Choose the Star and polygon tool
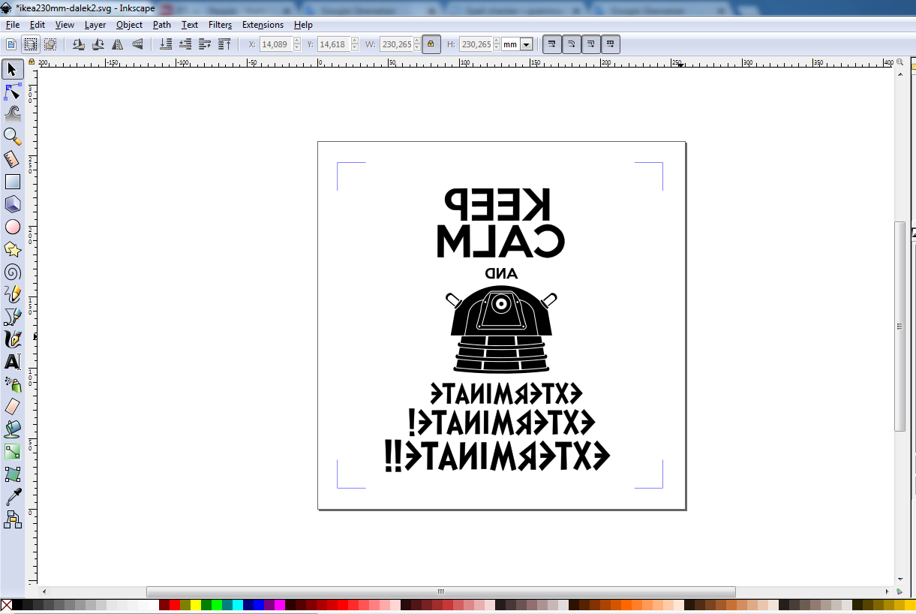916x614 pixels. (12, 249)
